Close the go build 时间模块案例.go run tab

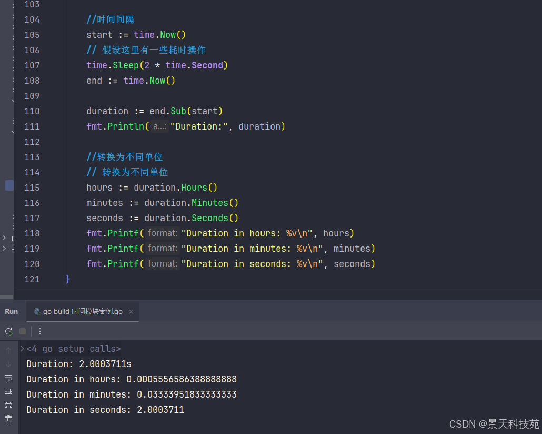131,312
